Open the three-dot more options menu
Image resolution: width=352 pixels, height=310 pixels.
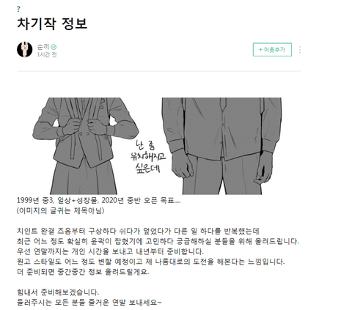300,50
